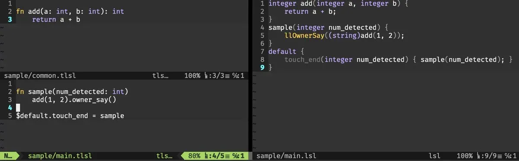Click the 'tls…' filetype in common.tlsl status line
Image resolution: width=519 pixels, height=161 pixels.
tap(160, 76)
